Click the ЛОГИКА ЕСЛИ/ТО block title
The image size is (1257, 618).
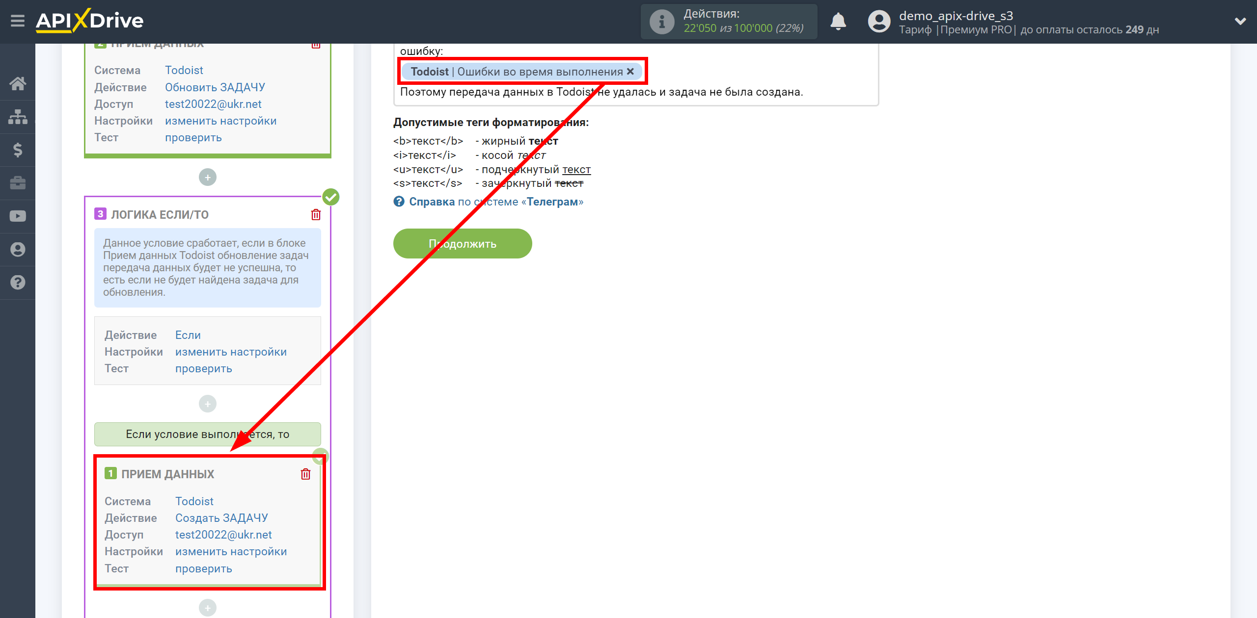(x=160, y=214)
